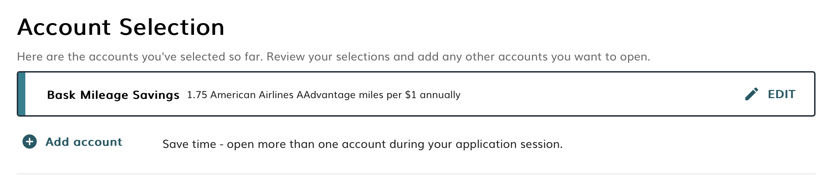The image size is (833, 192).
Task: Click the horizontal divider below Add account
Action: pyautogui.click(x=416, y=174)
